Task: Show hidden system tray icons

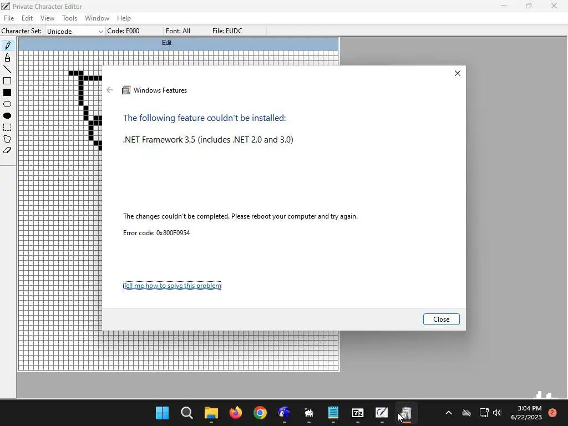Action: pyautogui.click(x=448, y=413)
